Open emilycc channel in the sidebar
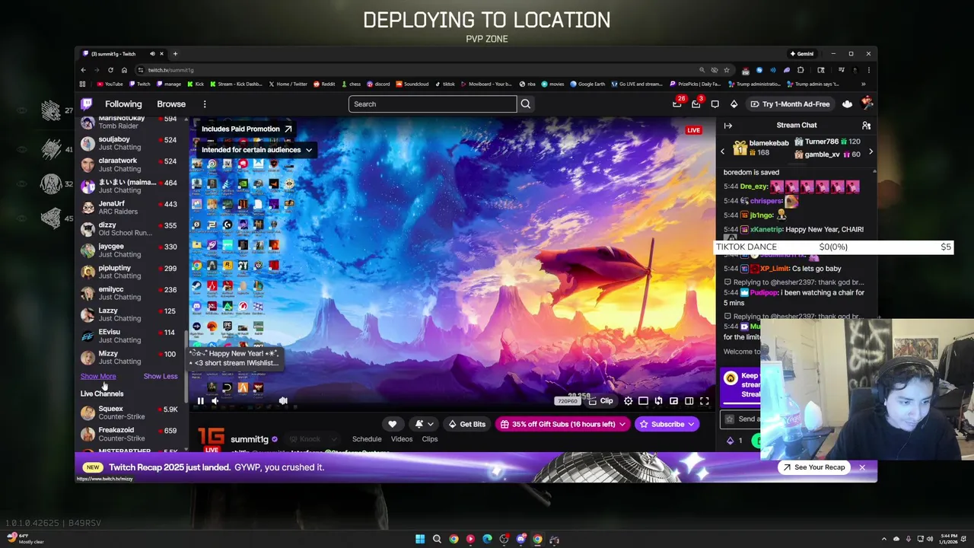 pyautogui.click(x=129, y=293)
